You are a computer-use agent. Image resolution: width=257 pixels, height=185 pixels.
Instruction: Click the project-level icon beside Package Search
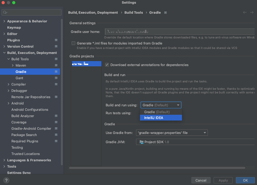click(x=56, y=135)
